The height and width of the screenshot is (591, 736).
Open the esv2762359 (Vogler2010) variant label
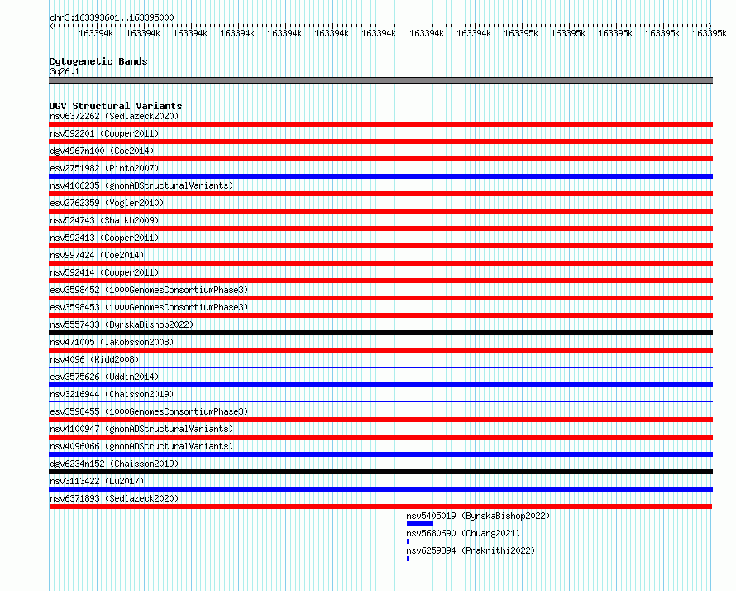pos(107,203)
